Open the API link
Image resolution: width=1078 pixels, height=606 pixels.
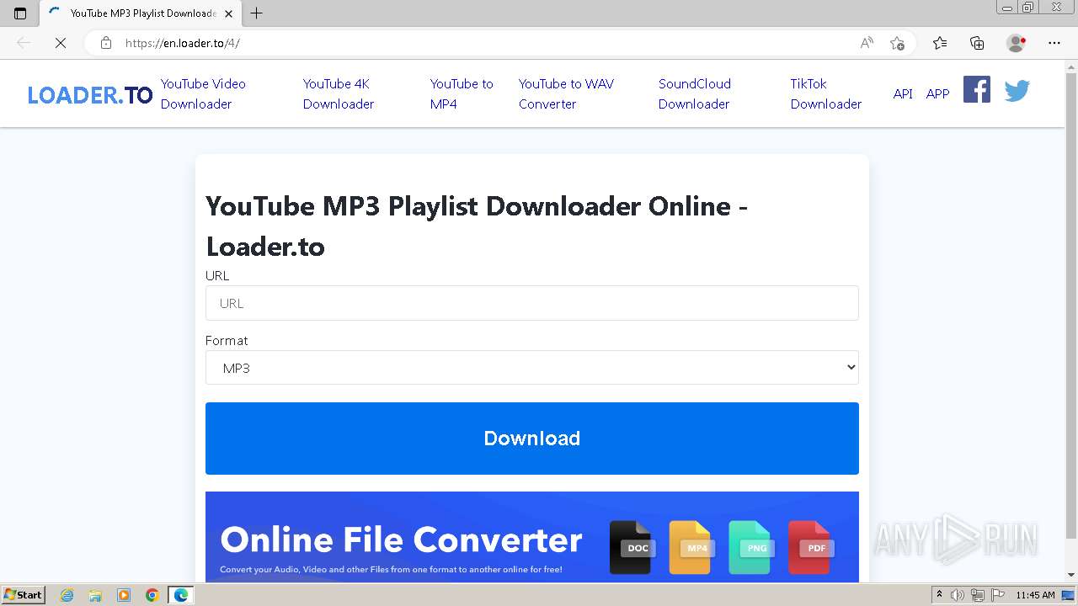click(903, 94)
